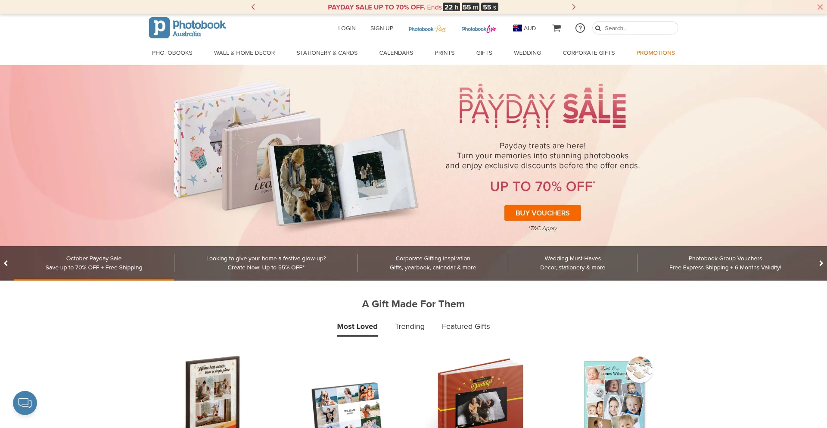Show the next announcement with right chevron
This screenshot has width=827, height=428.
tap(574, 7)
